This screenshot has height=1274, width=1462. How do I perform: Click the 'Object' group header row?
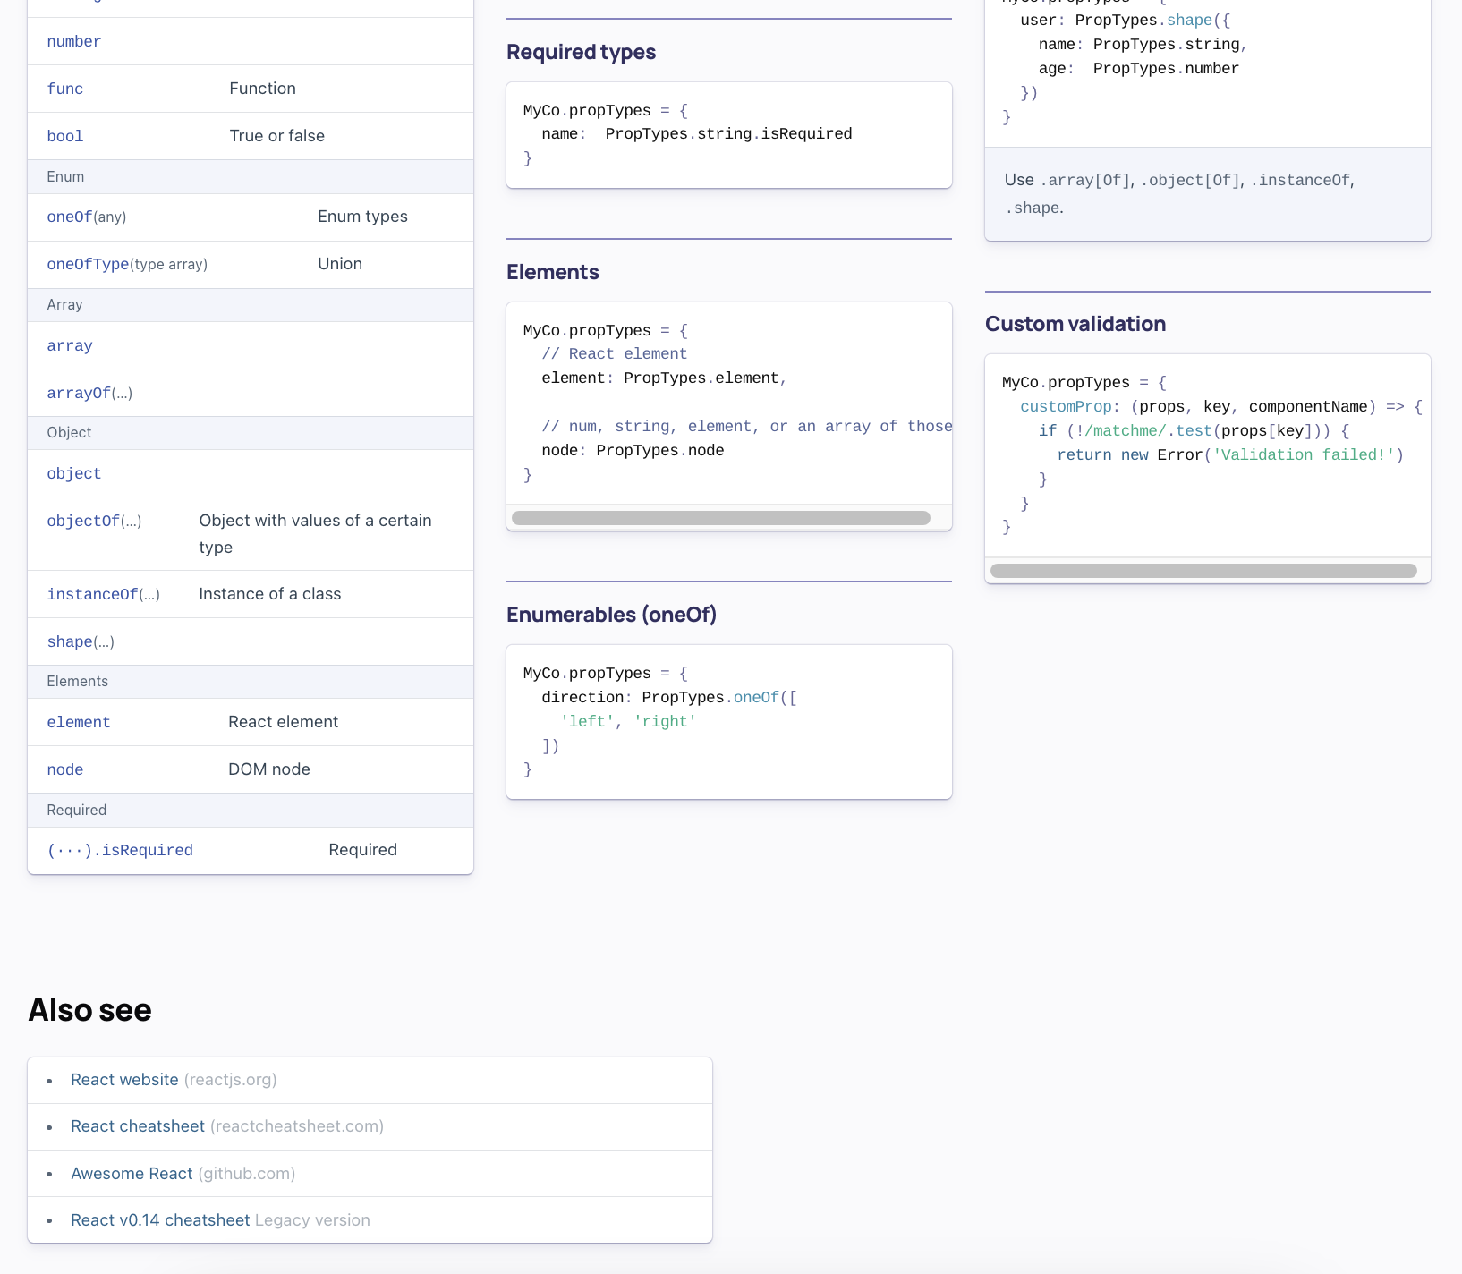click(251, 433)
